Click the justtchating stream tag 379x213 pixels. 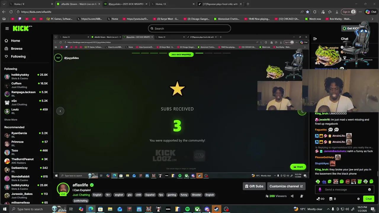[81, 201]
